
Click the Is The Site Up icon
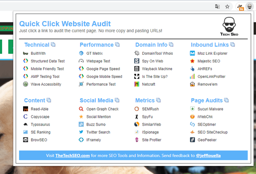(137, 76)
